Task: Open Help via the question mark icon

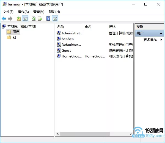Action: [x=48, y=18]
